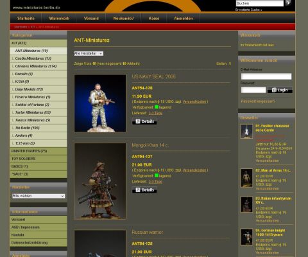Click Italian infantryman XV c. thumbnail
Viewport: 308px width, 257px height.
(246, 205)
